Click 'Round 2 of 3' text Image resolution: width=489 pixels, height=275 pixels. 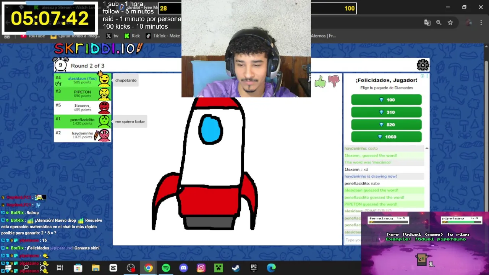87,66
